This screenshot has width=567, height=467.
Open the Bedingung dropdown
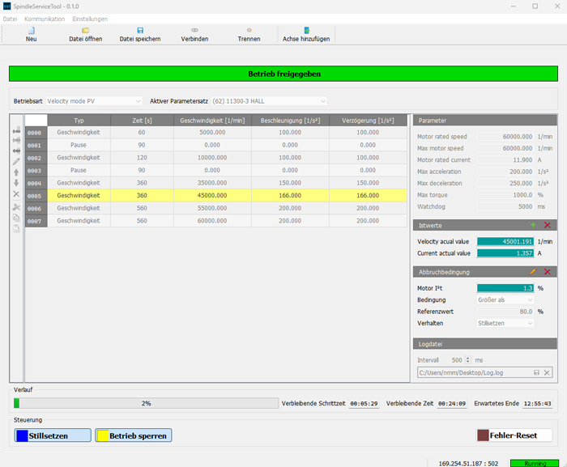point(505,300)
